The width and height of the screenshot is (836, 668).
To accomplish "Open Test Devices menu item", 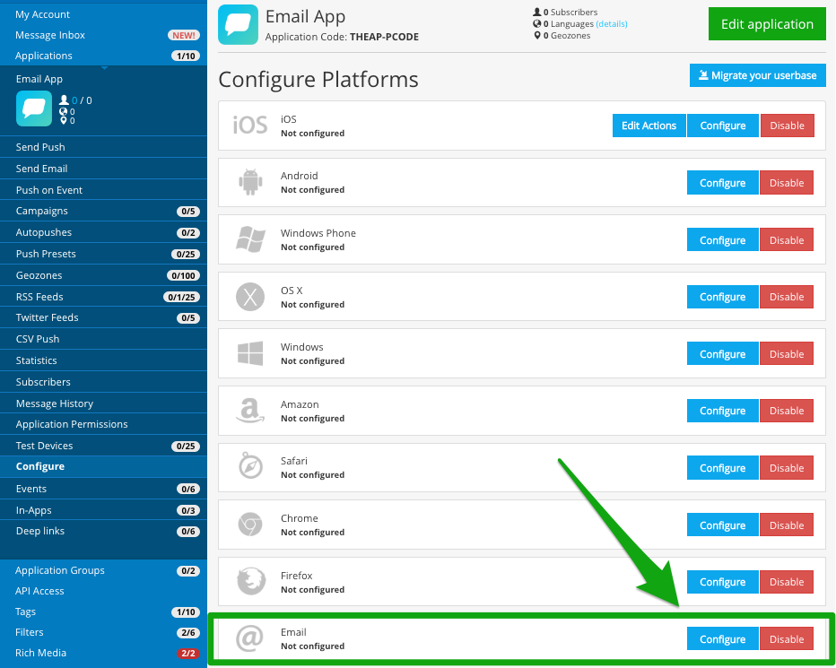I will coord(103,446).
